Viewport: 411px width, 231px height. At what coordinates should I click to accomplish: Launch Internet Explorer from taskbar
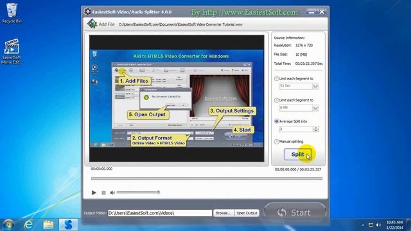[28, 225]
